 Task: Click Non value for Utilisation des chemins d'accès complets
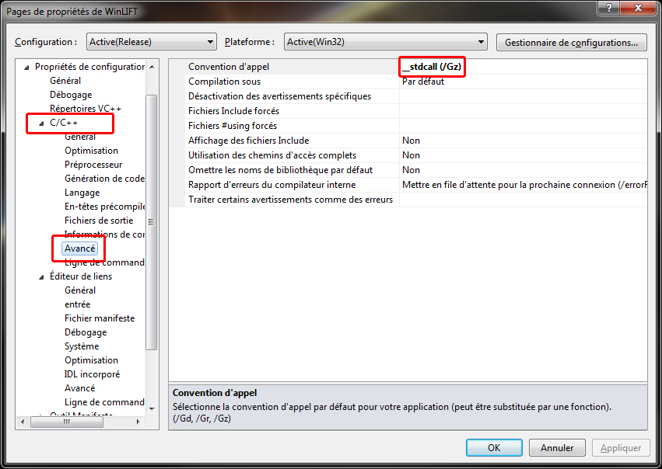tap(411, 155)
